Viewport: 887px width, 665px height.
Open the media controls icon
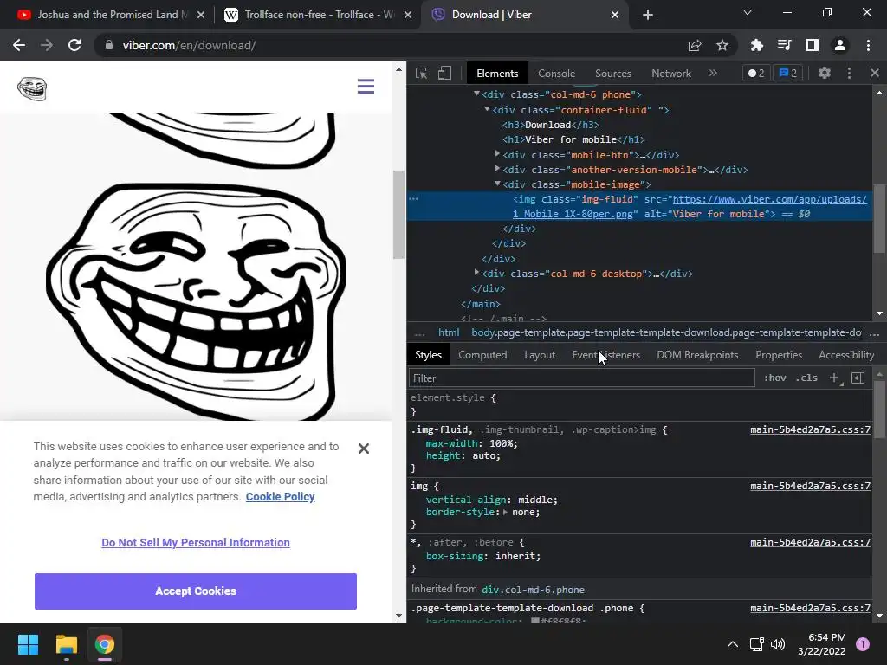[784, 45]
